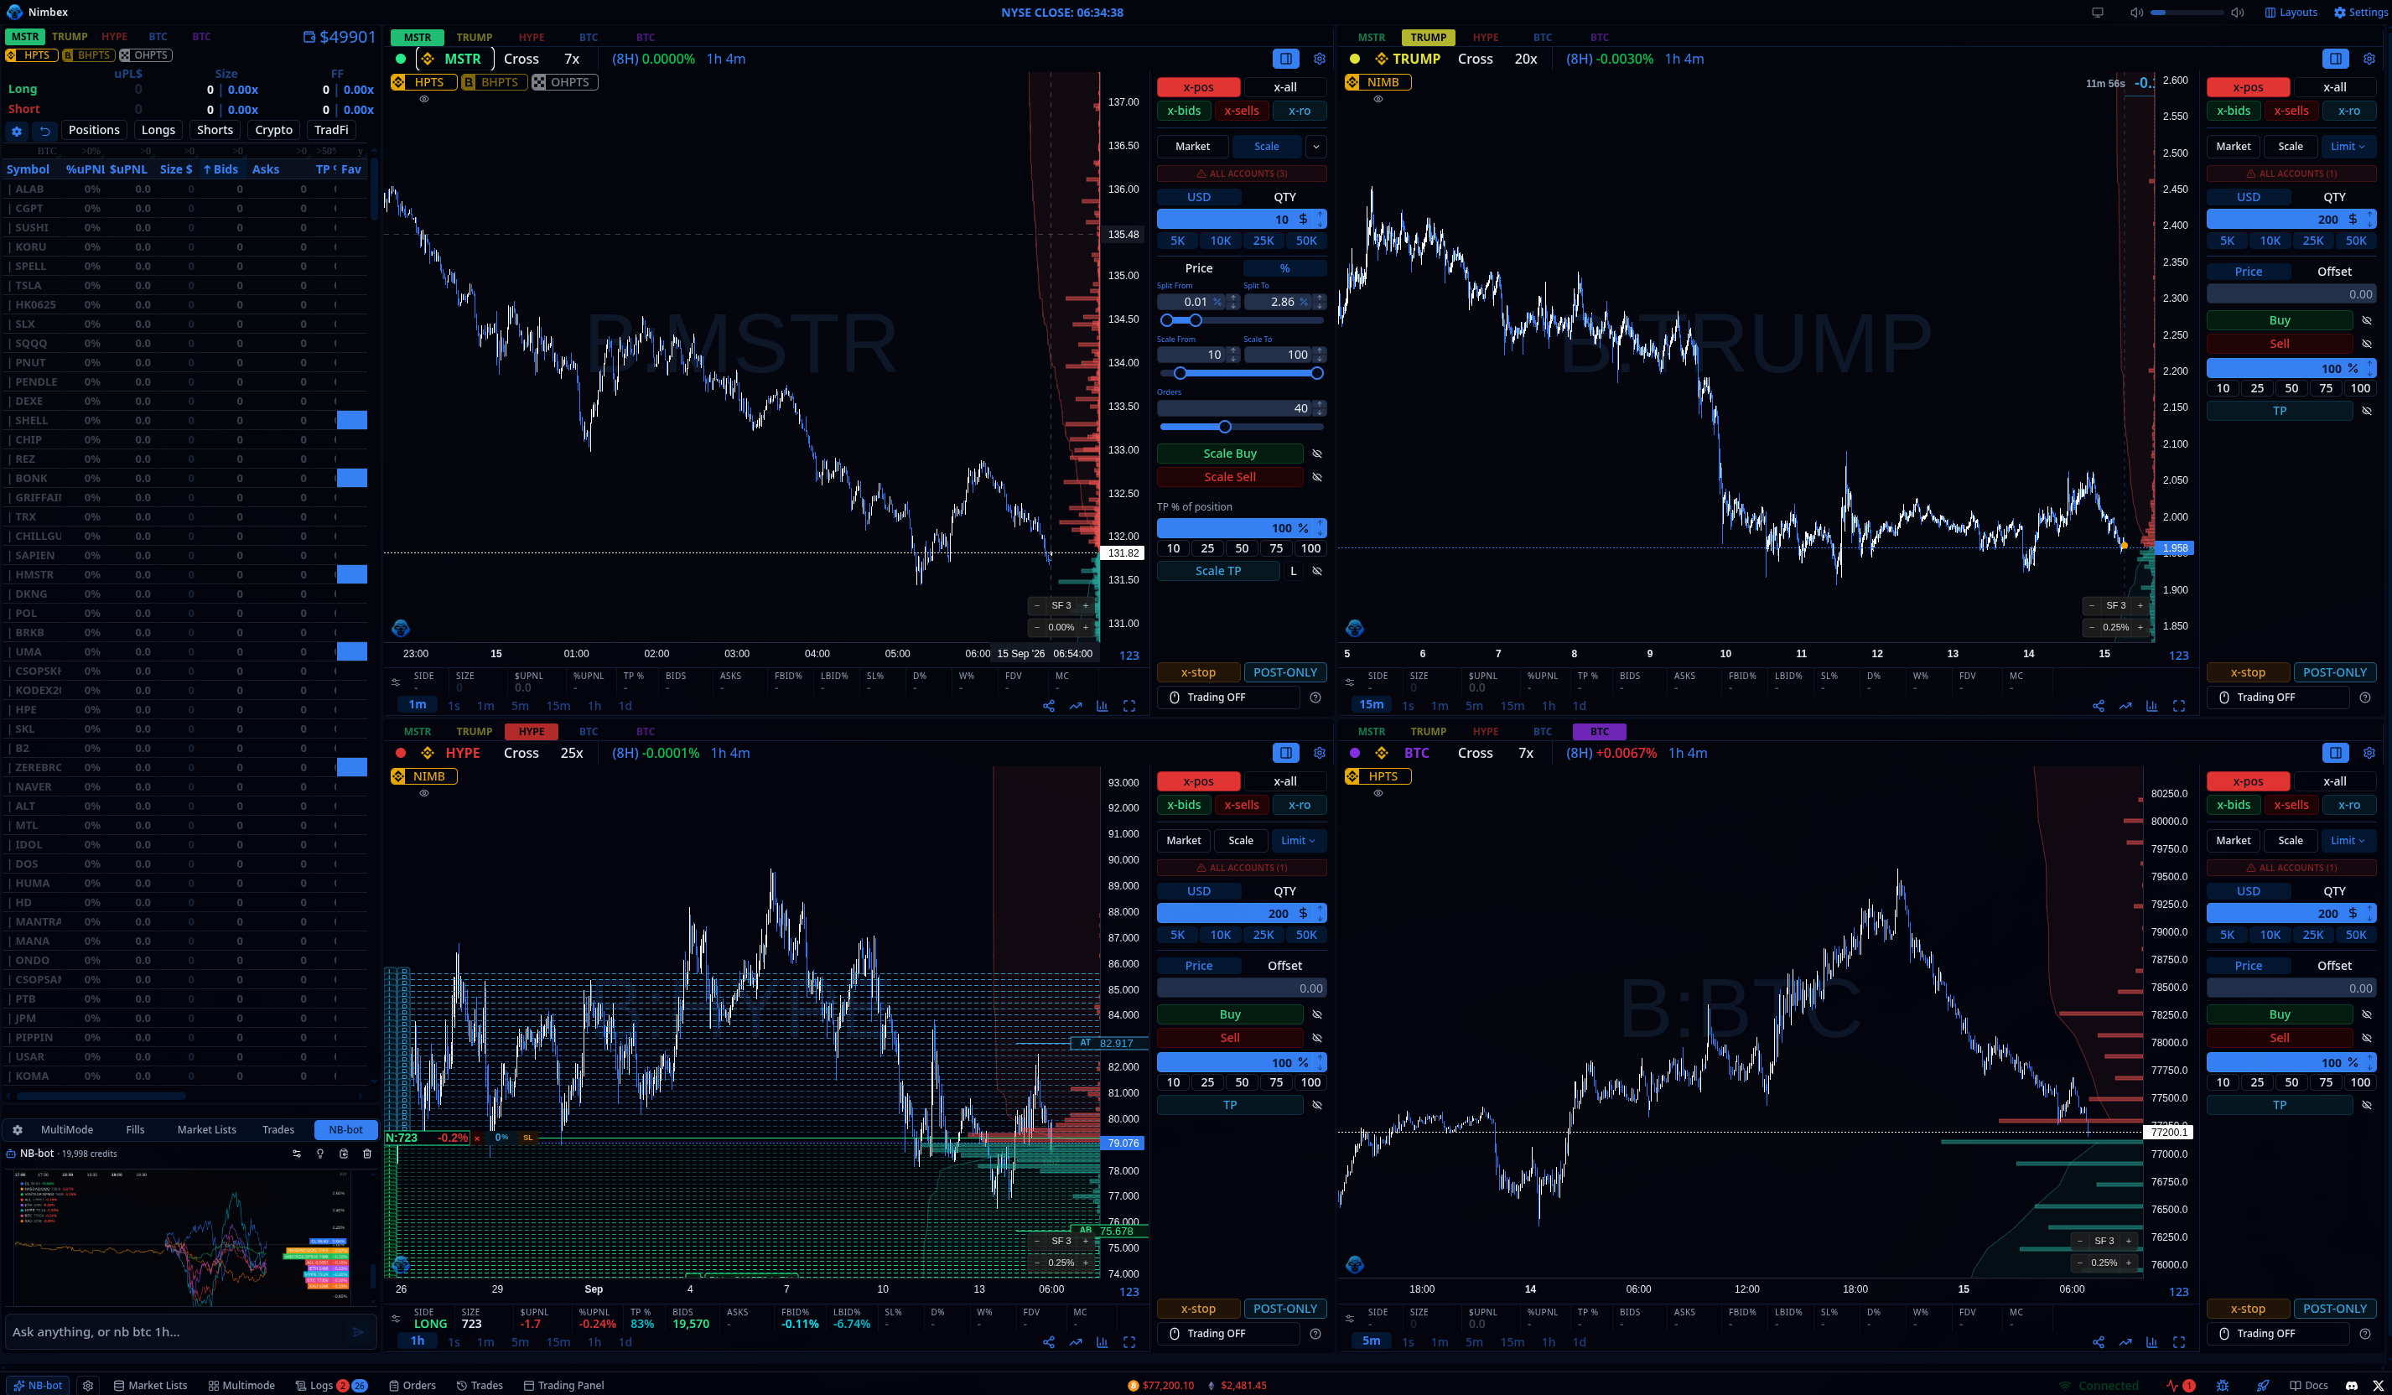The height and width of the screenshot is (1395, 2392).
Task: Adjust MSTR Scale To slider right handle
Action: pos(1316,374)
